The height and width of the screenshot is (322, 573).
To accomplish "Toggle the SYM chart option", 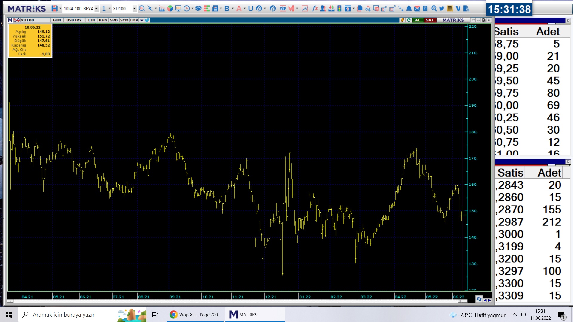I will 124,20.
